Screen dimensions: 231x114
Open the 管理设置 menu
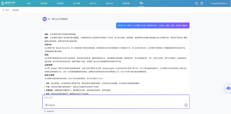[x=126, y=3]
